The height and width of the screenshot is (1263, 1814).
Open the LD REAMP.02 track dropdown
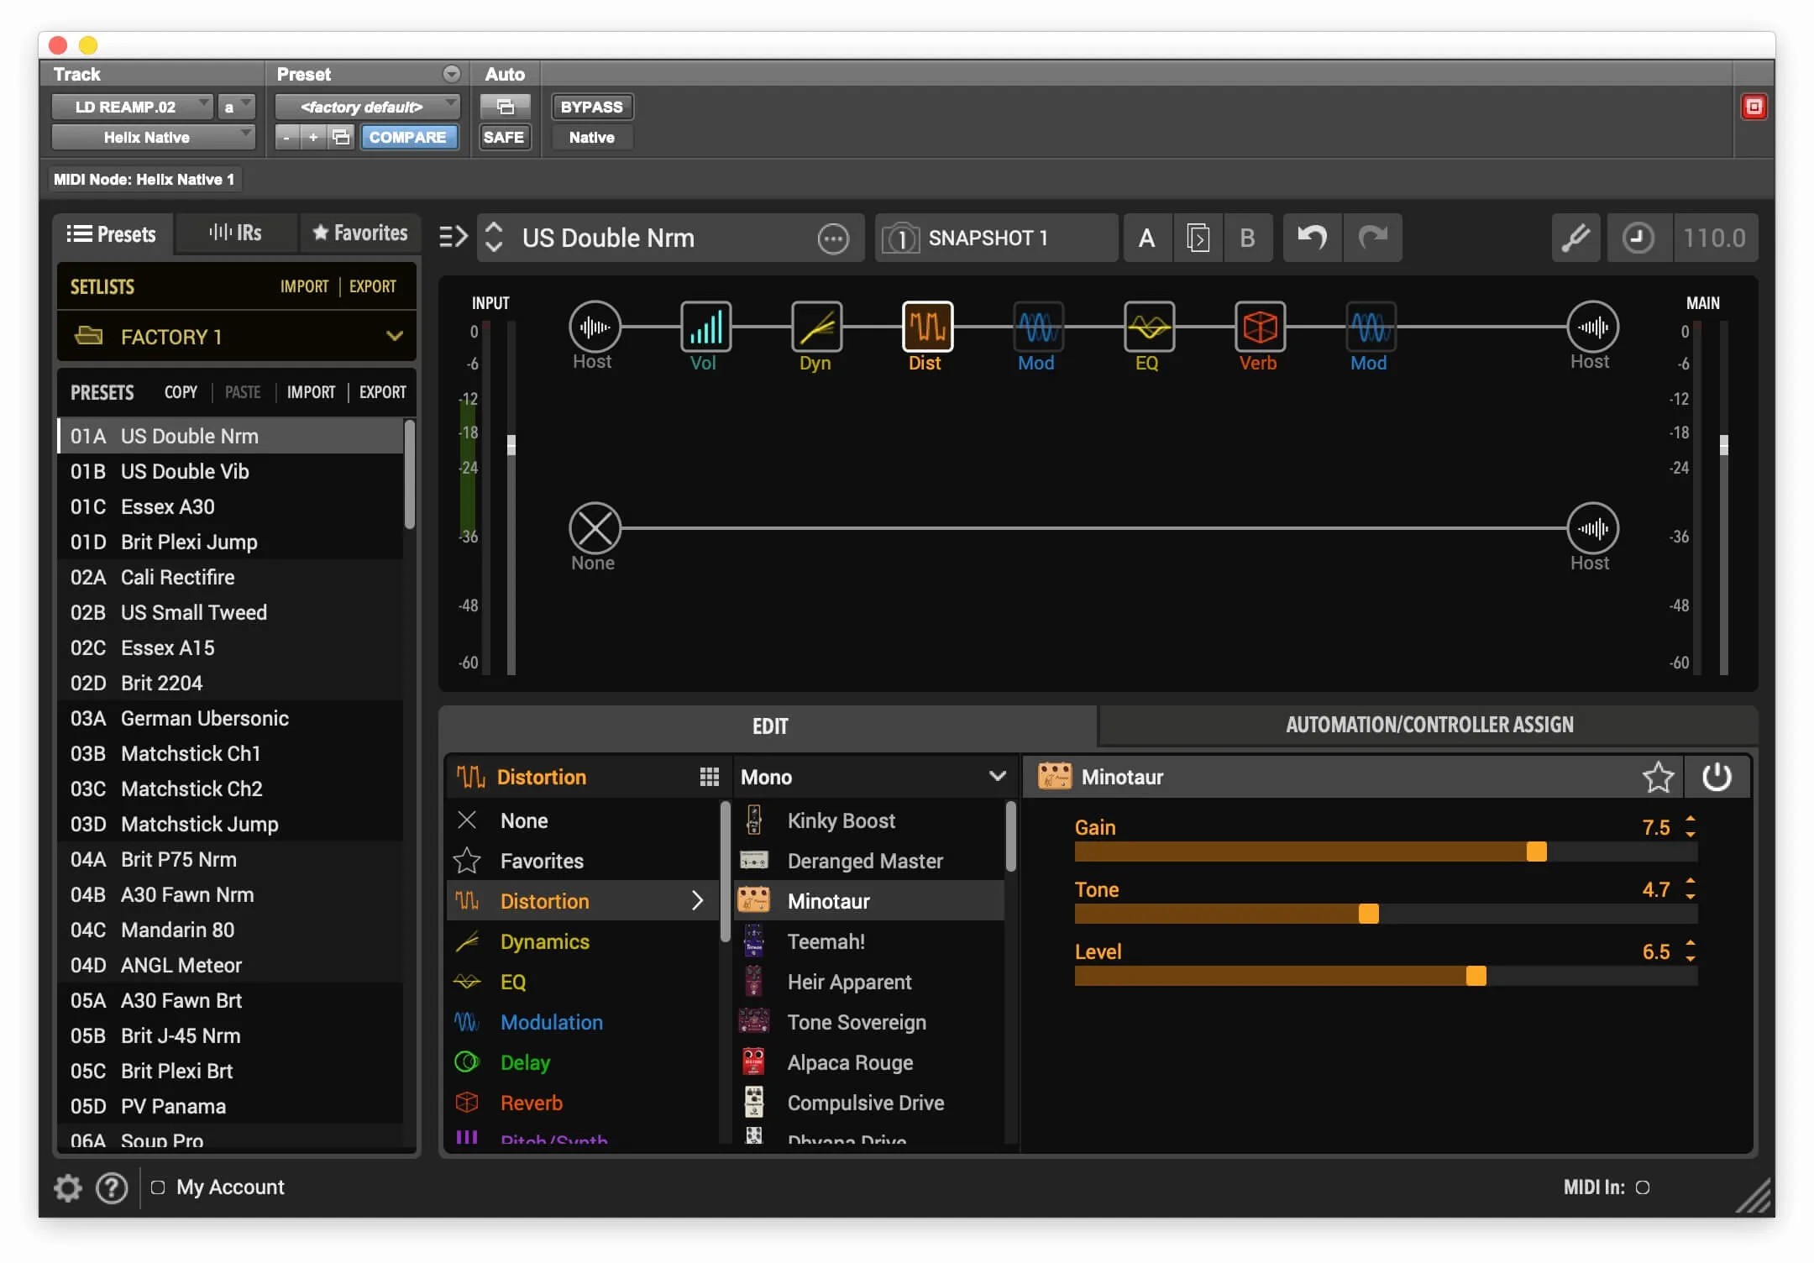coord(133,107)
